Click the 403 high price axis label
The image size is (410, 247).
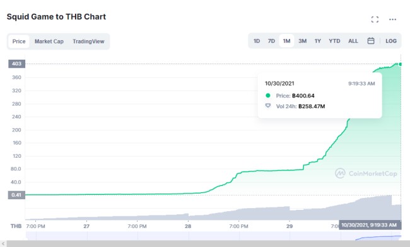click(x=17, y=64)
